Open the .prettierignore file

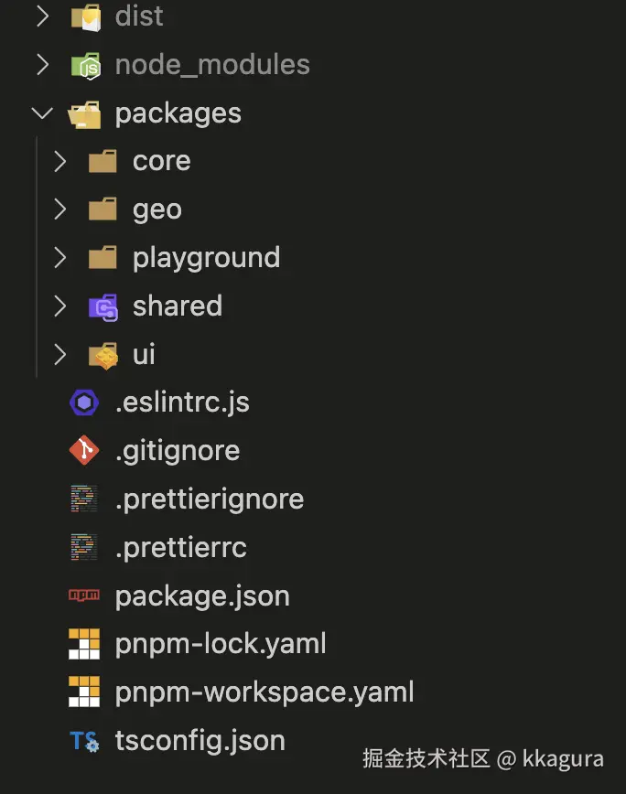tap(209, 499)
